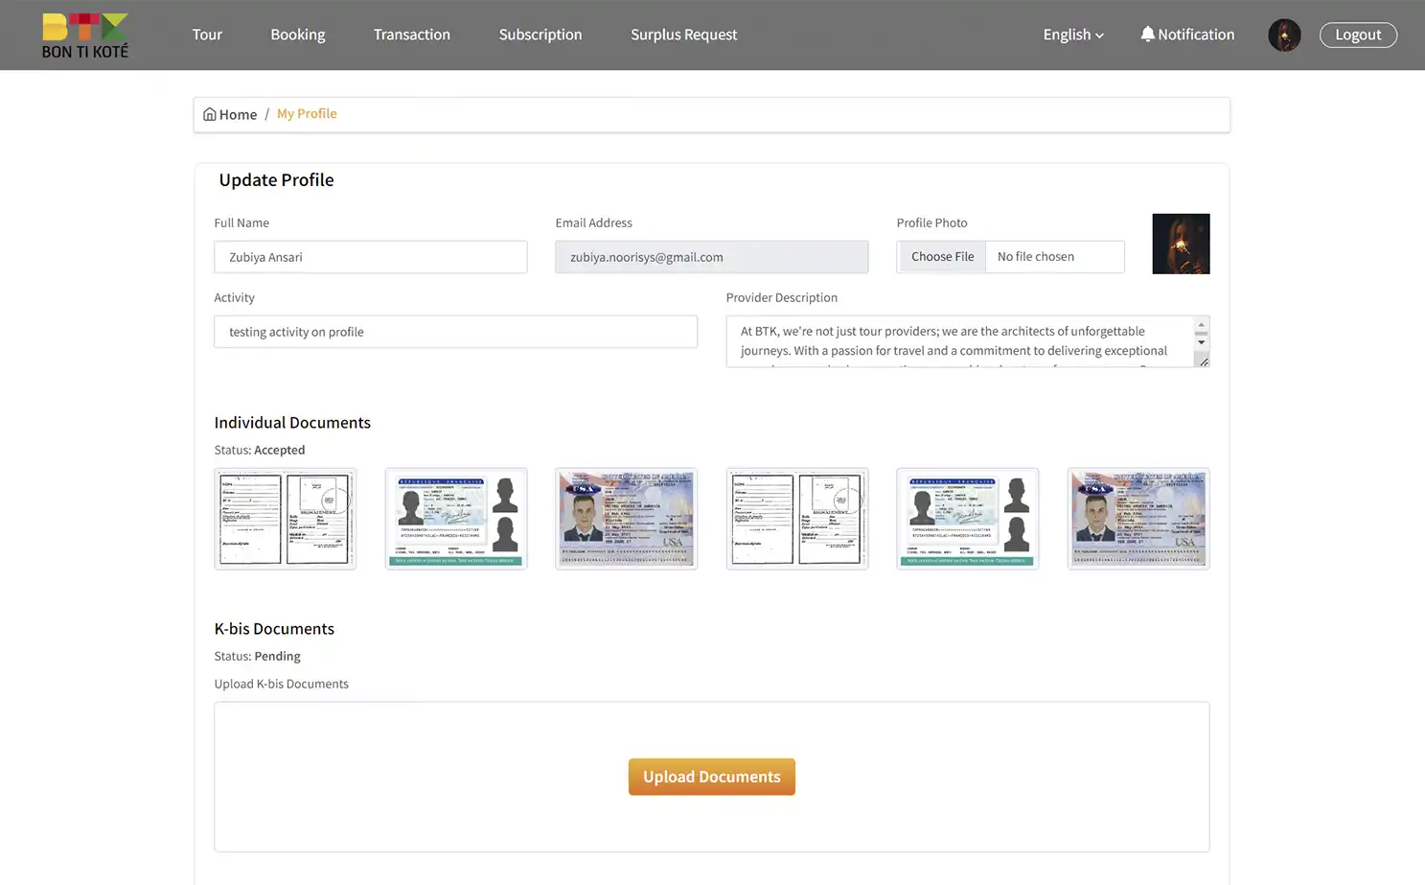Click inside the Full Name field

coord(370,256)
